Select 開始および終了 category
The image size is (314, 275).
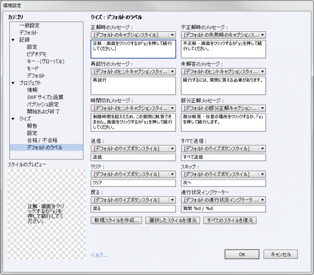[x=43, y=112]
